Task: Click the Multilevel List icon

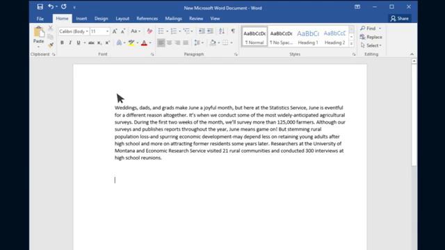Action: 186,31
